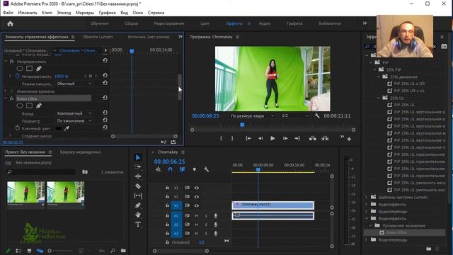The image size is (453, 255).
Task: Expand the Matte Generation group
Action: click(x=11, y=135)
